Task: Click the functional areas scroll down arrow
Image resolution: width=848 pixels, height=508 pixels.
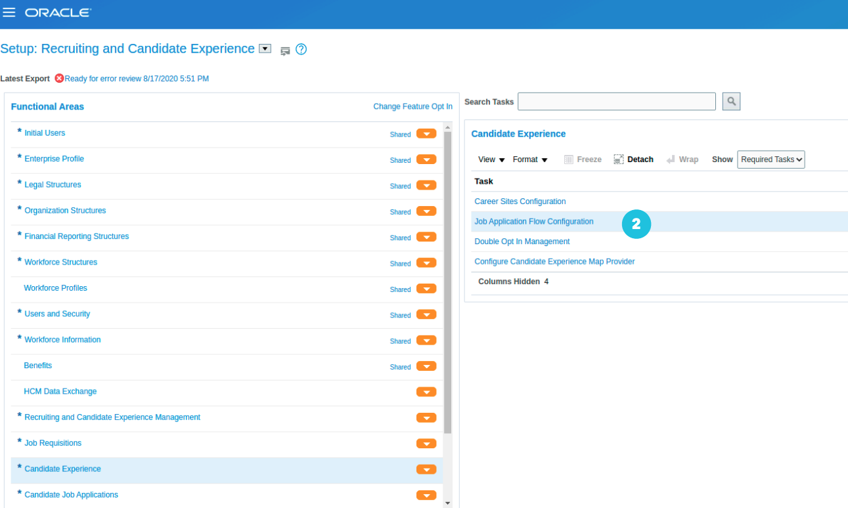Action: [x=448, y=503]
